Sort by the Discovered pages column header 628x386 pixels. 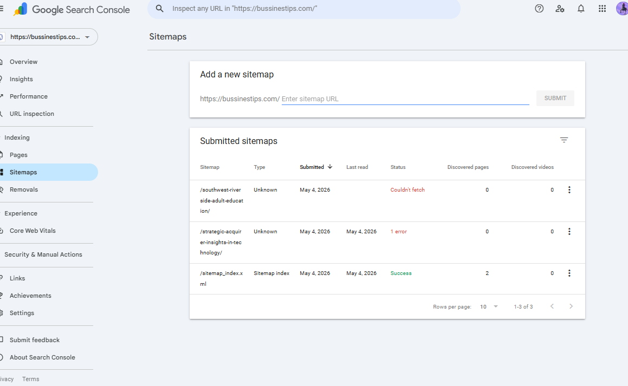[468, 167]
